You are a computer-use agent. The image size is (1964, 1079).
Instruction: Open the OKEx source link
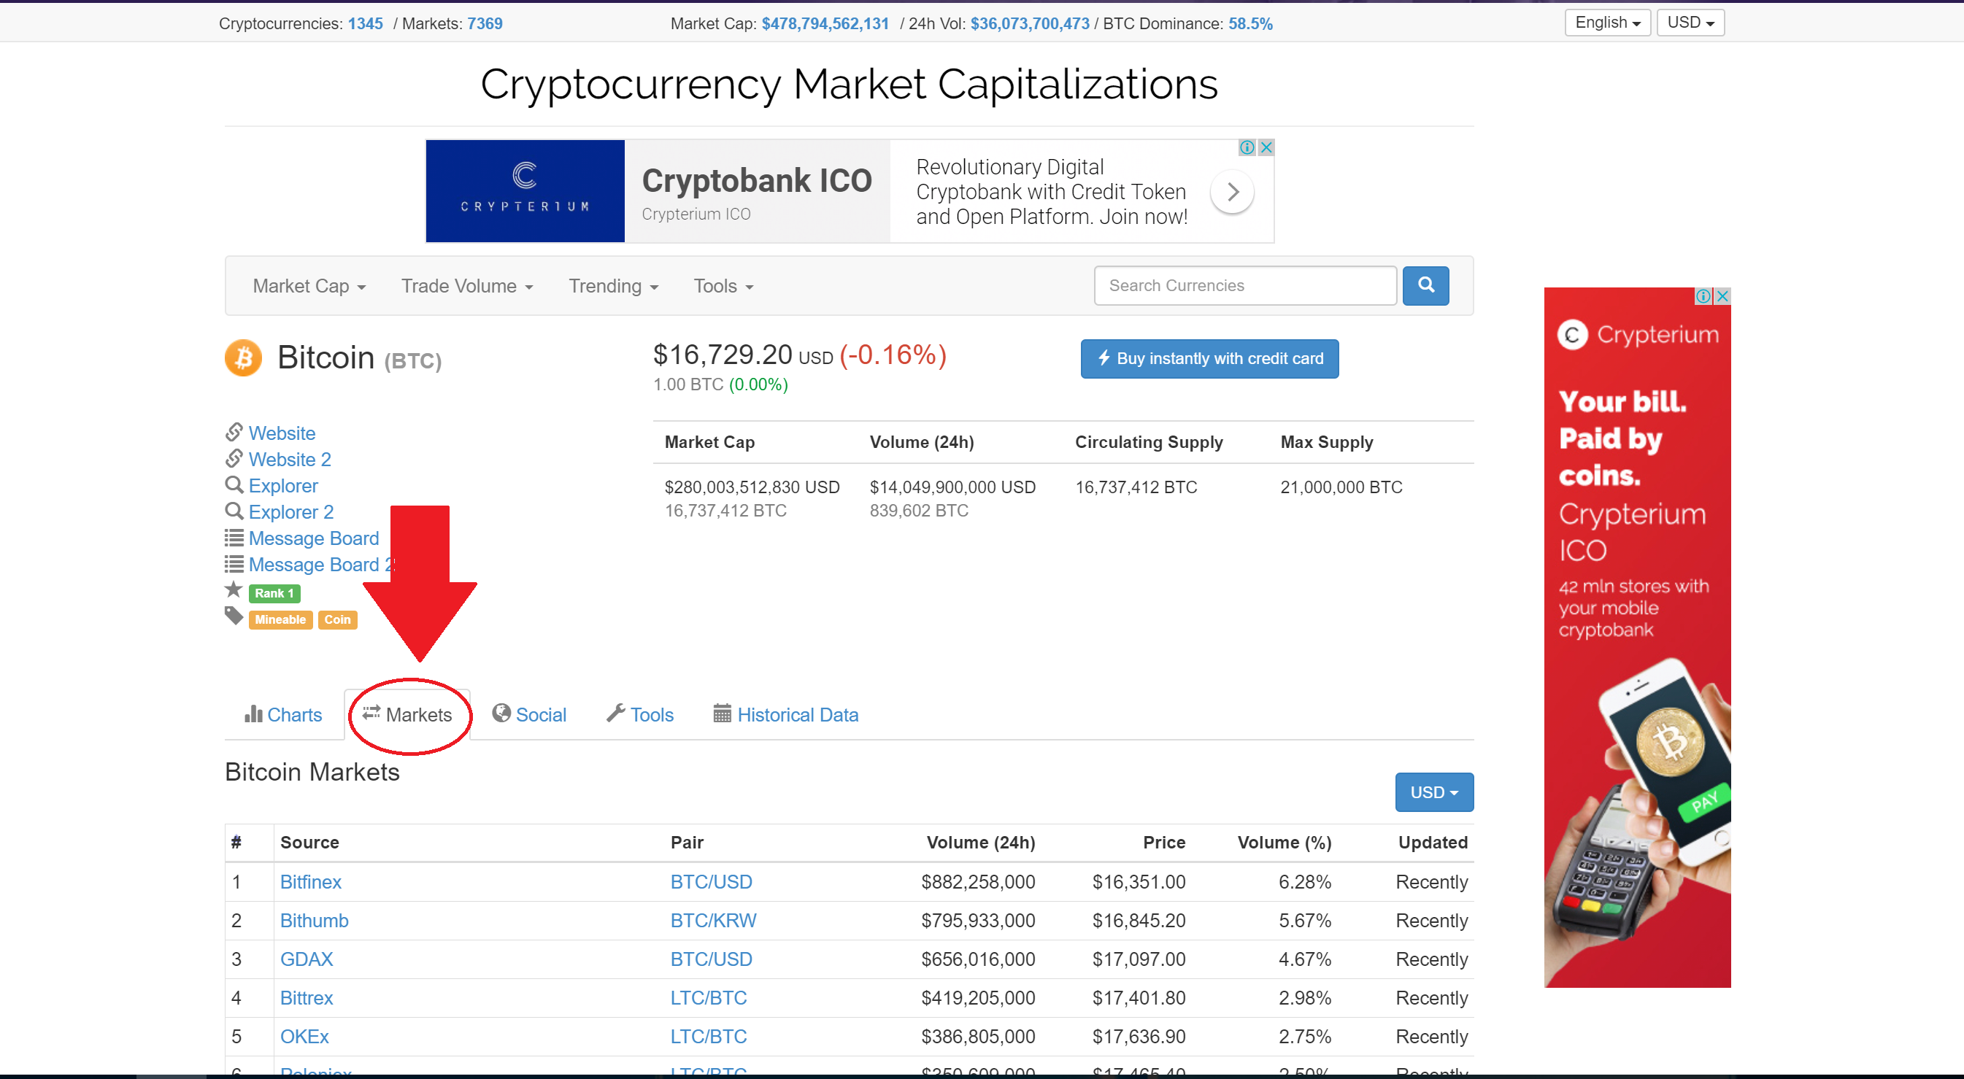(304, 1037)
